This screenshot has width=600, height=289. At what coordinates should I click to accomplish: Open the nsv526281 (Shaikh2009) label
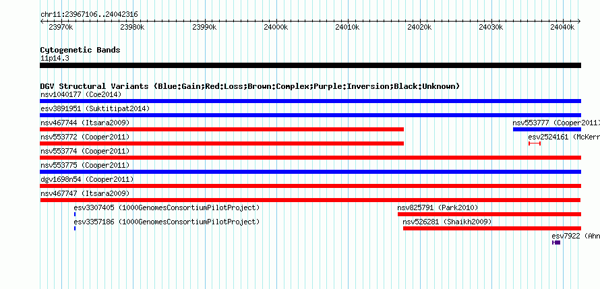[448, 222]
